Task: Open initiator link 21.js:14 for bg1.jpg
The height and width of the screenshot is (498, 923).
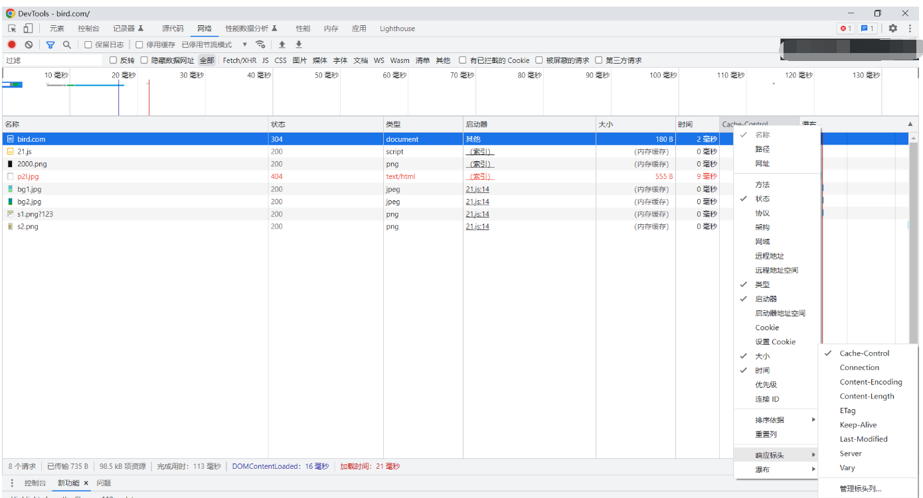Action: click(x=477, y=189)
